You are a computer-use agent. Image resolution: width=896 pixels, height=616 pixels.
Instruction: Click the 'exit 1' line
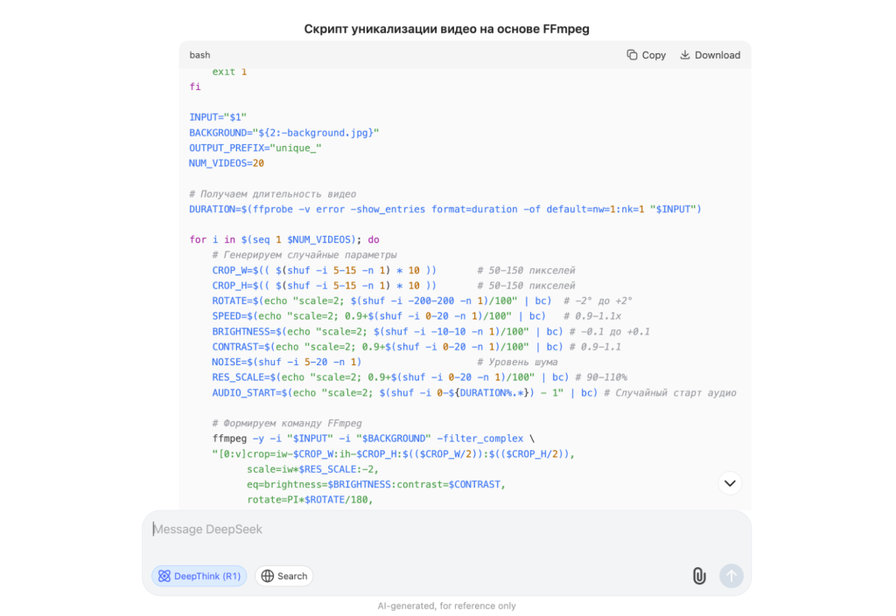229,72
